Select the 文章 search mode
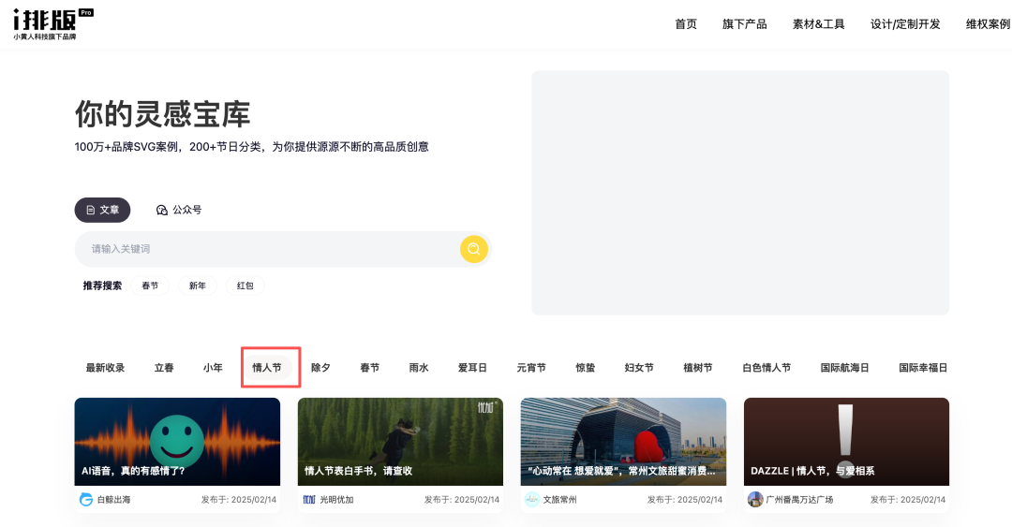The width and height of the screenshot is (1012, 527). pos(103,211)
